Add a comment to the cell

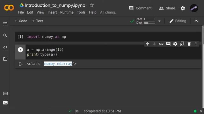click(168, 44)
